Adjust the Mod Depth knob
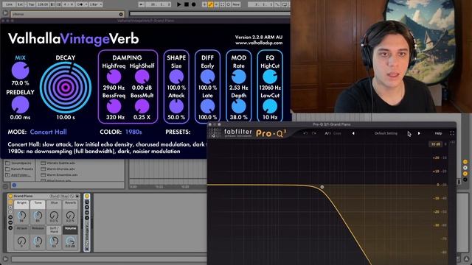 [239, 106]
